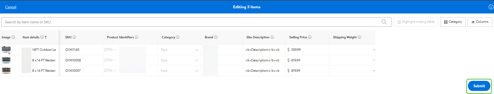Screen dimensions: 494x94
Task: Open the Category filter button
Action: click(x=453, y=22)
